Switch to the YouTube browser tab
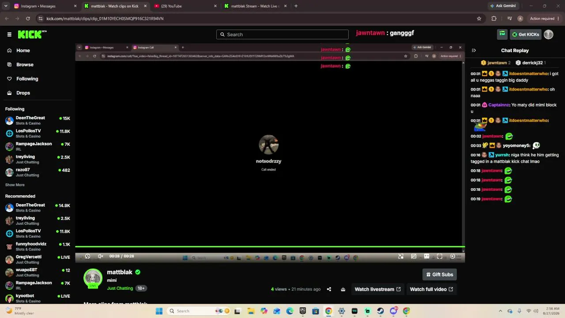The image size is (565, 318). (185, 6)
